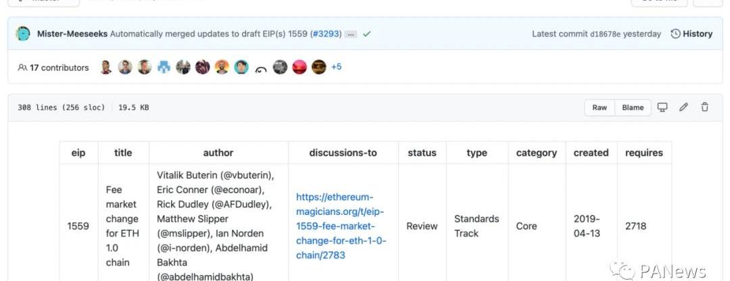
Task: Expand the +5 more contributors
Action: [336, 68]
